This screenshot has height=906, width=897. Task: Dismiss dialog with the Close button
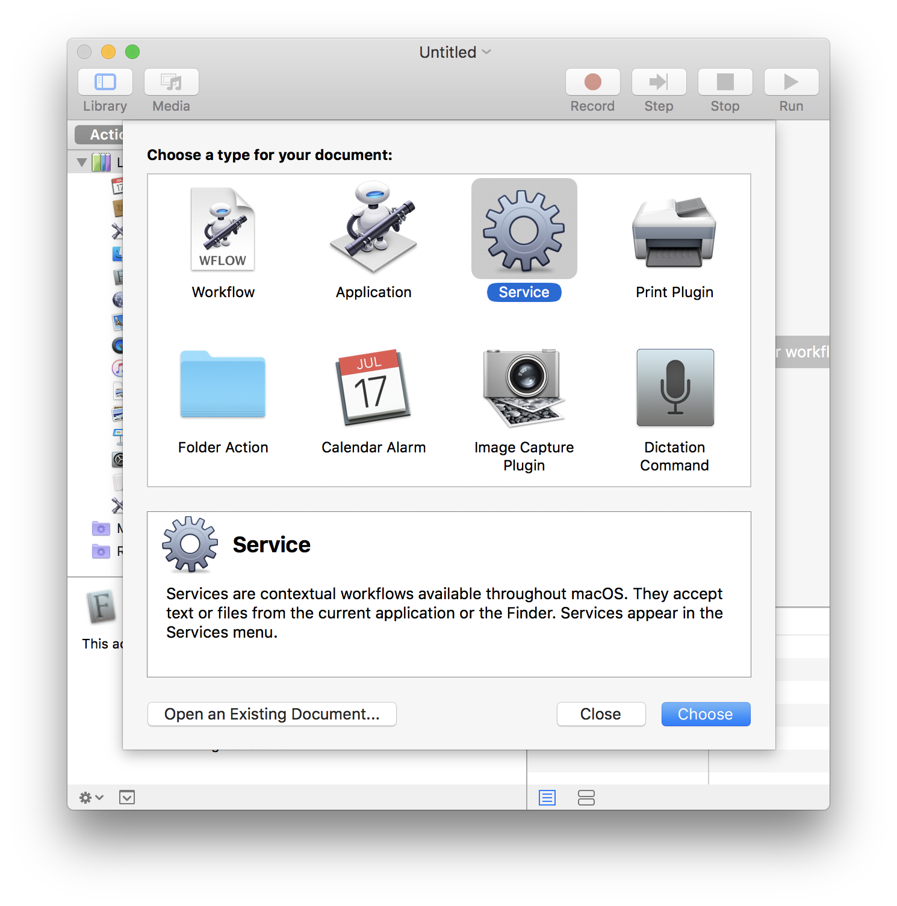click(x=601, y=714)
